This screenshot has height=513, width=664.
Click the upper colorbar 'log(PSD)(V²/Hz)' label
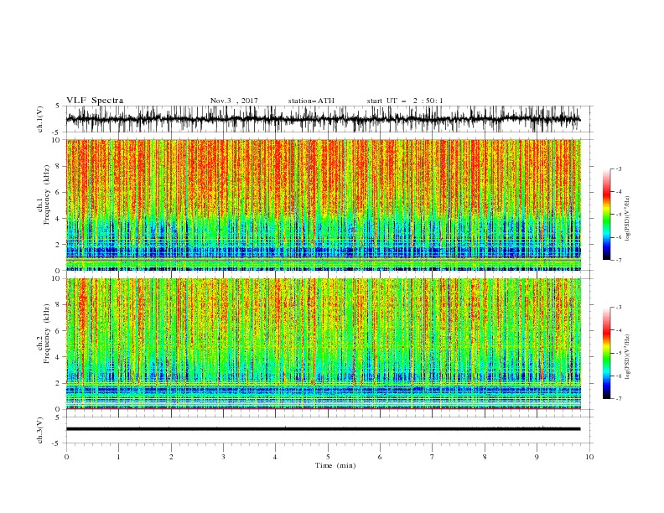point(628,219)
